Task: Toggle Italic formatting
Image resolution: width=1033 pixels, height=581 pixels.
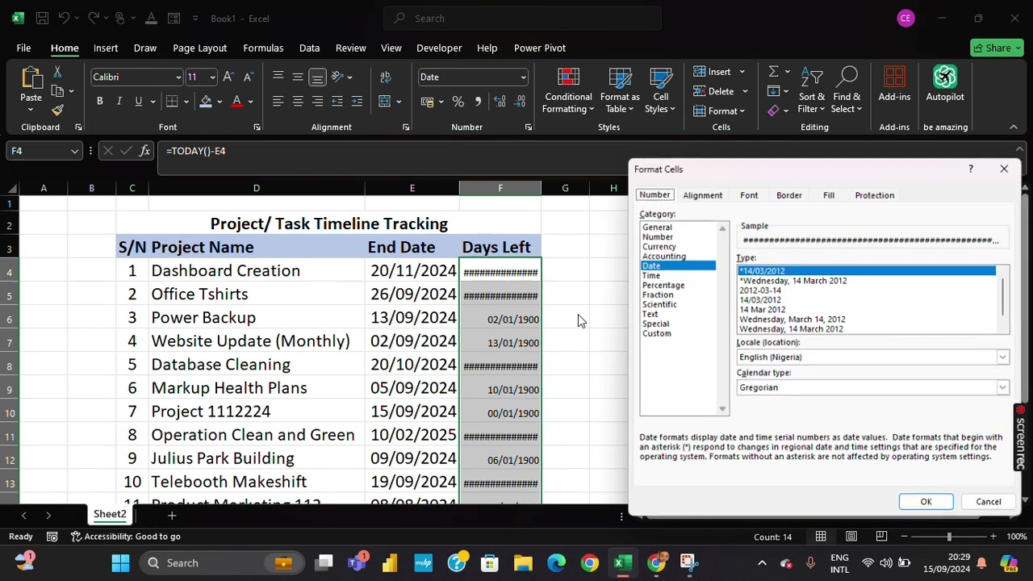Action: point(119,102)
